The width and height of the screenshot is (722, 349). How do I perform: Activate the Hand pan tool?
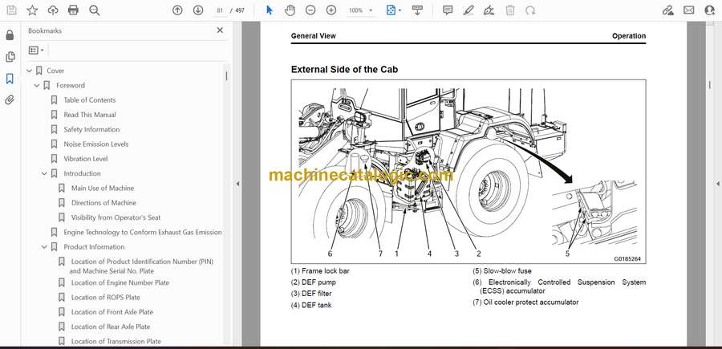click(290, 10)
